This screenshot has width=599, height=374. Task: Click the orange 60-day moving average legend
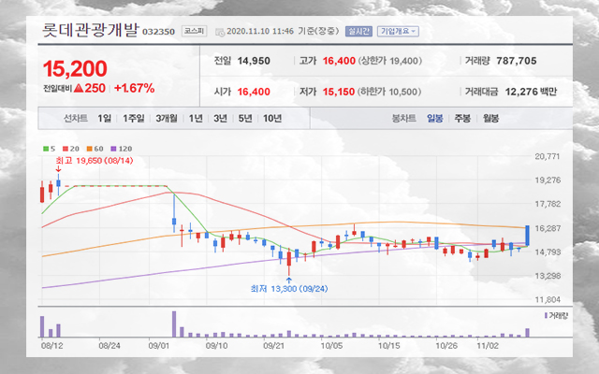point(95,149)
